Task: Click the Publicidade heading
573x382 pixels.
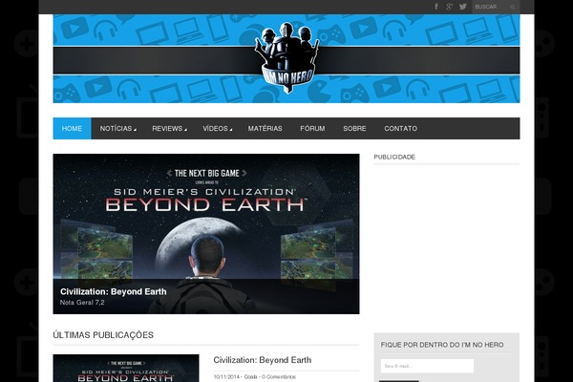Action: point(394,157)
